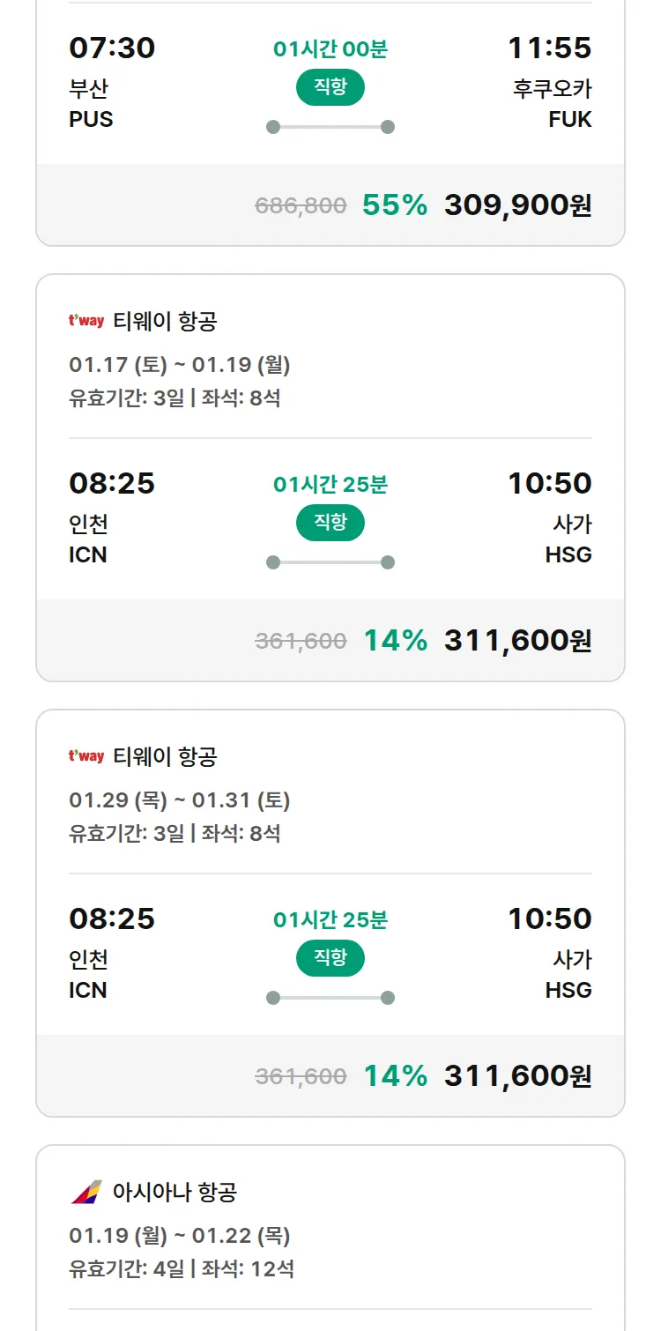The height and width of the screenshot is (1331, 661).
Task: Click the route line on the Busan–Fukuoka flight
Action: [330, 127]
